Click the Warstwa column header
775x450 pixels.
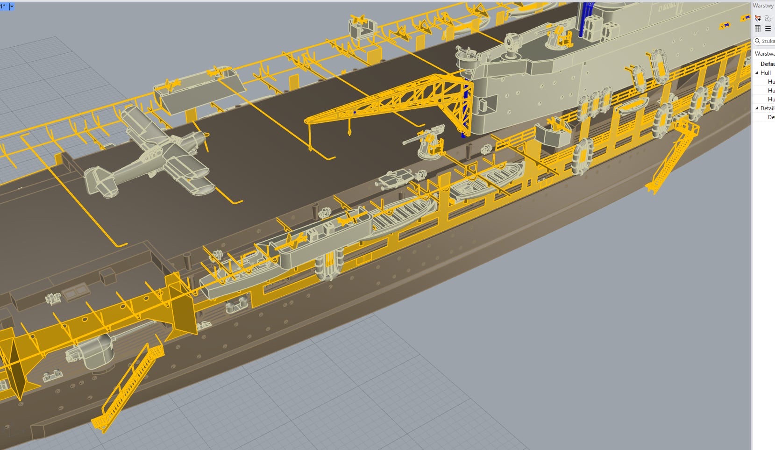tap(764, 54)
